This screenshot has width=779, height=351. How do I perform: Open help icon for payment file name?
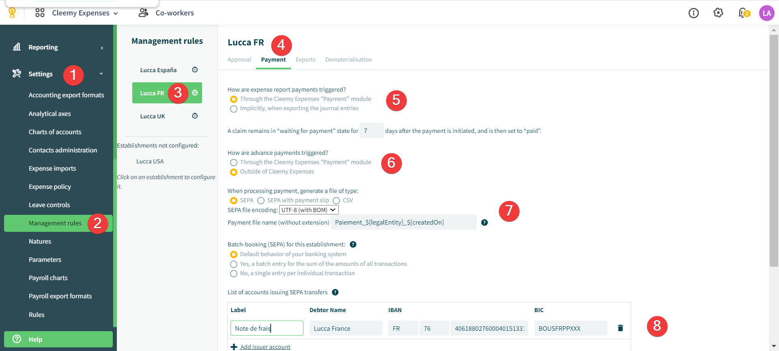point(484,223)
